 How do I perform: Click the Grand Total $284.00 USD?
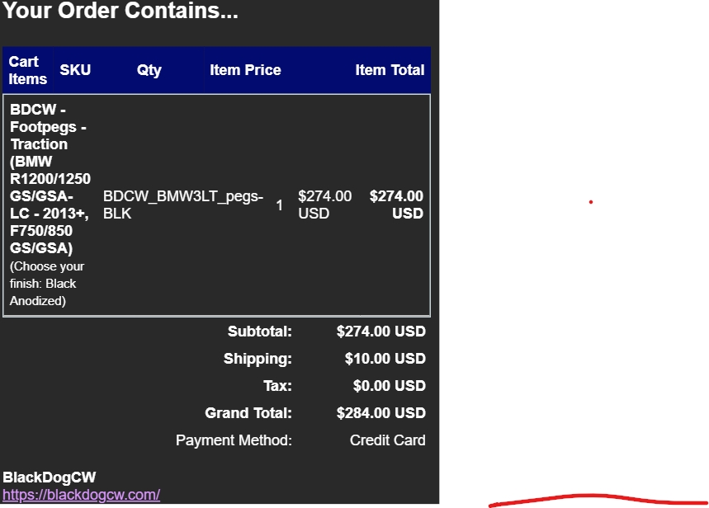click(x=380, y=413)
